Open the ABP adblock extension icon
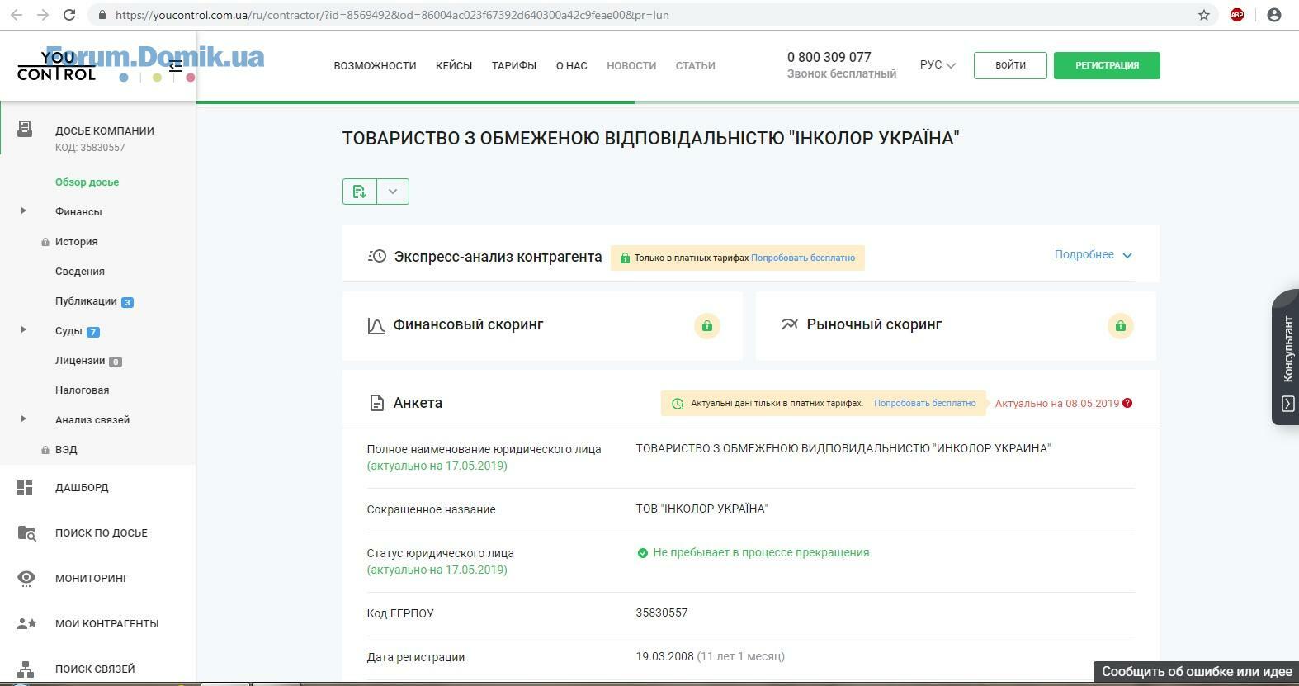1299x686 pixels. tap(1237, 15)
